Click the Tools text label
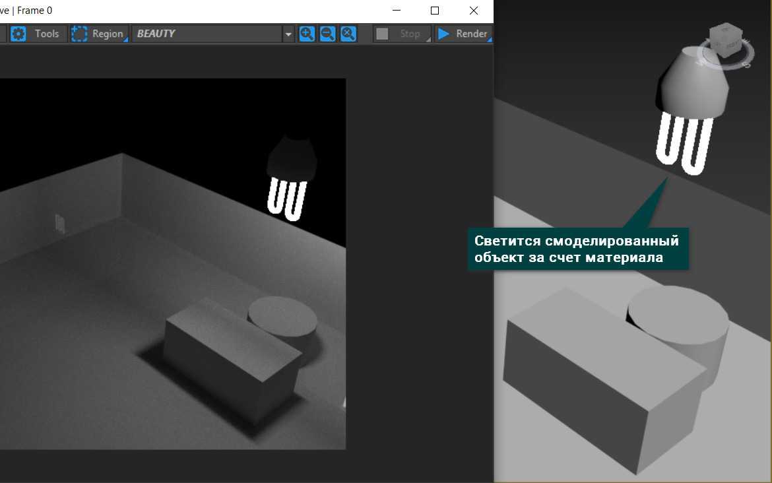This screenshot has width=772, height=483. coord(47,34)
